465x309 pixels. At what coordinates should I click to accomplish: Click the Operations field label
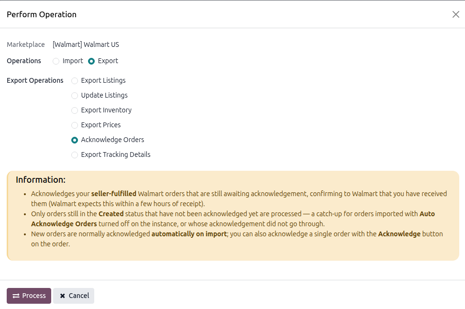pyautogui.click(x=24, y=61)
